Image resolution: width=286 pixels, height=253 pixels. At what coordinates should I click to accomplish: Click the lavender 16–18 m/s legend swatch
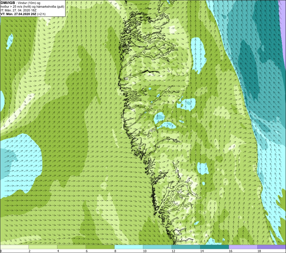click(243, 247)
